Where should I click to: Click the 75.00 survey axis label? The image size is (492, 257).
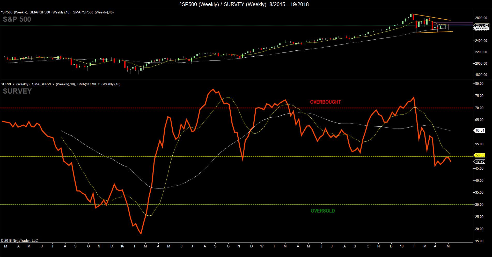click(x=480, y=96)
